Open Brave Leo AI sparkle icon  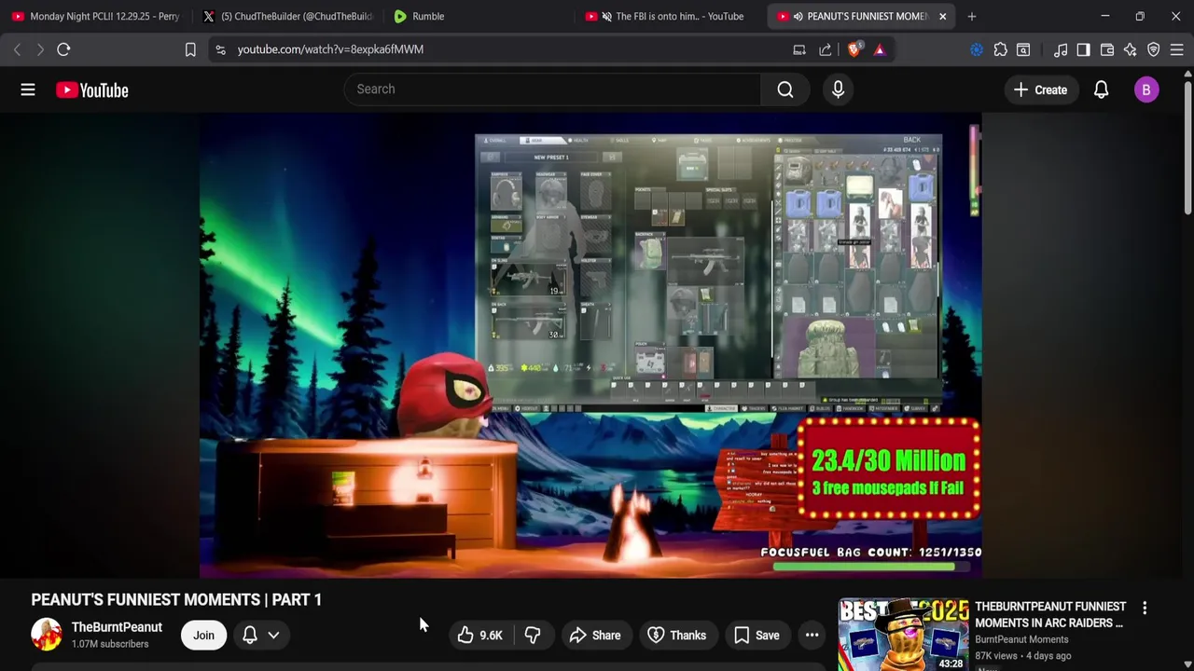click(1131, 49)
